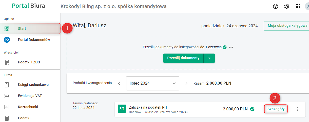Open the month dropdown showing lipiec 2024

click(152, 83)
